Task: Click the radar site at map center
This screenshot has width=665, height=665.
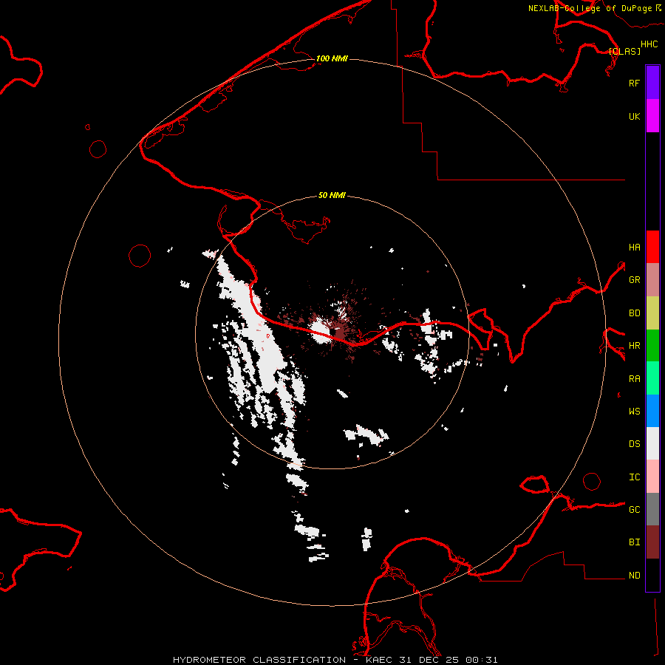Action: [x=332, y=332]
